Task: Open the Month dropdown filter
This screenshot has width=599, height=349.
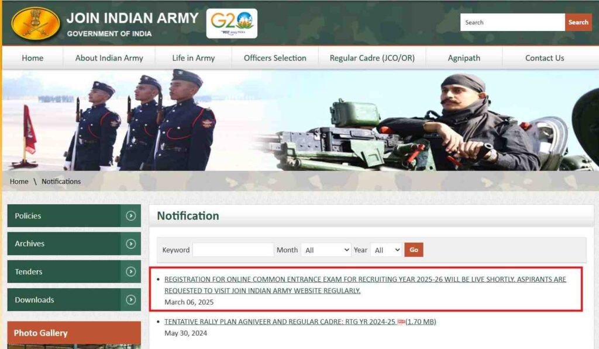Action: click(326, 250)
